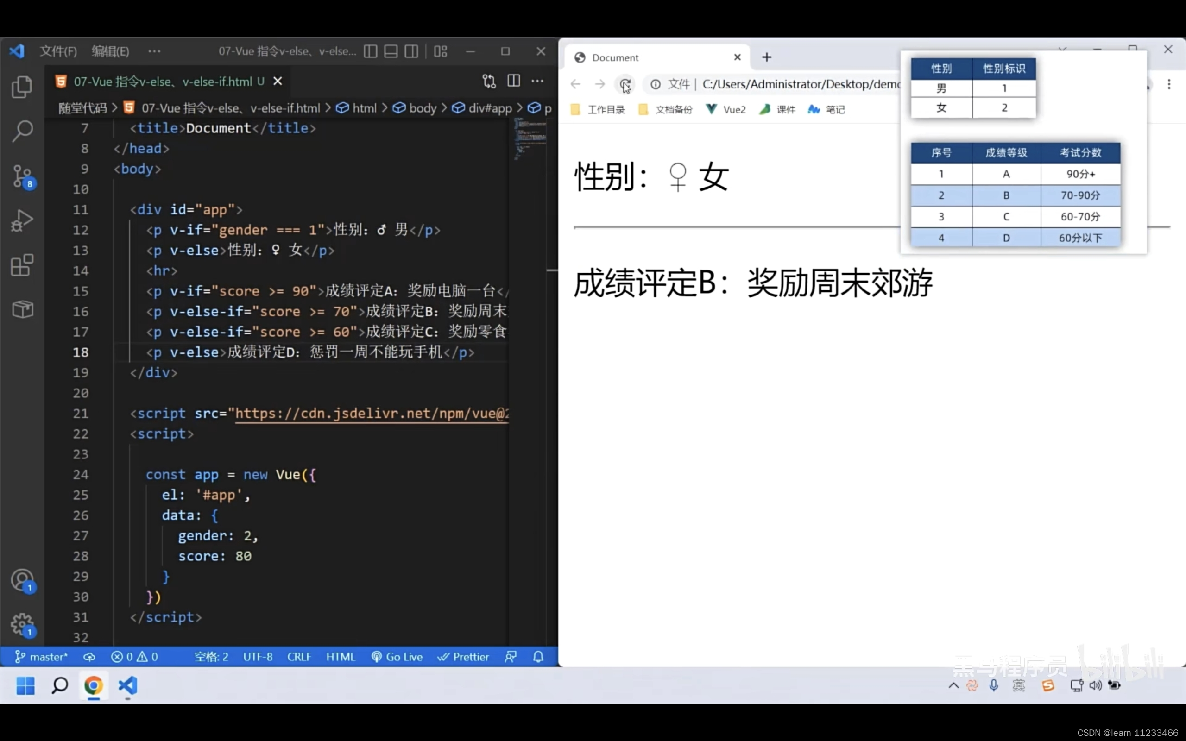The width and height of the screenshot is (1186, 741).
Task: Open the 文件(F) menu
Action: pos(58,51)
